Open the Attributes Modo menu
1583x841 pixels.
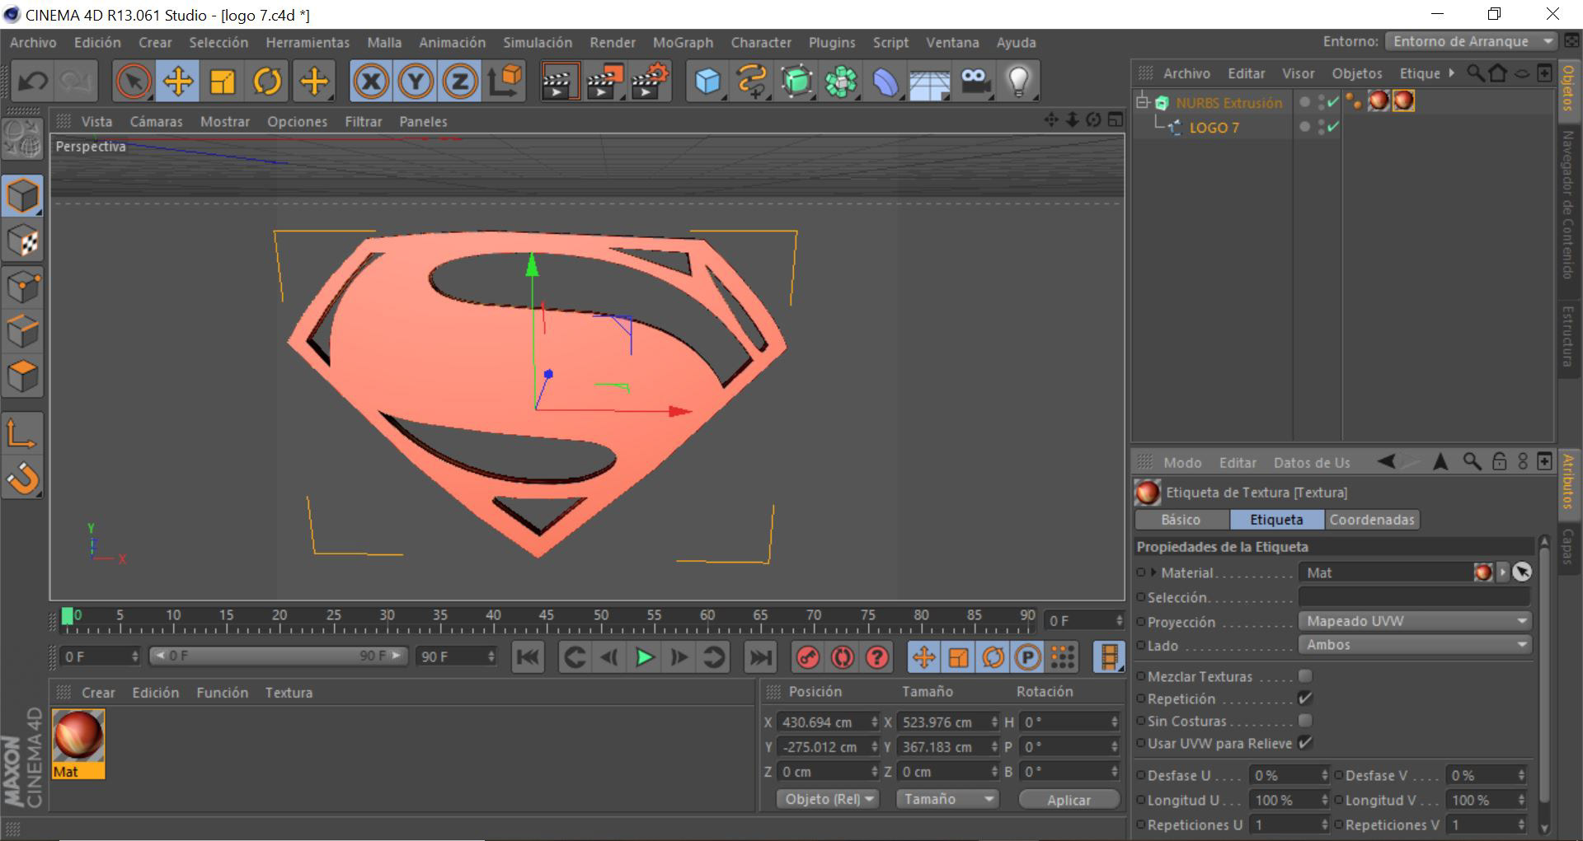click(1182, 463)
